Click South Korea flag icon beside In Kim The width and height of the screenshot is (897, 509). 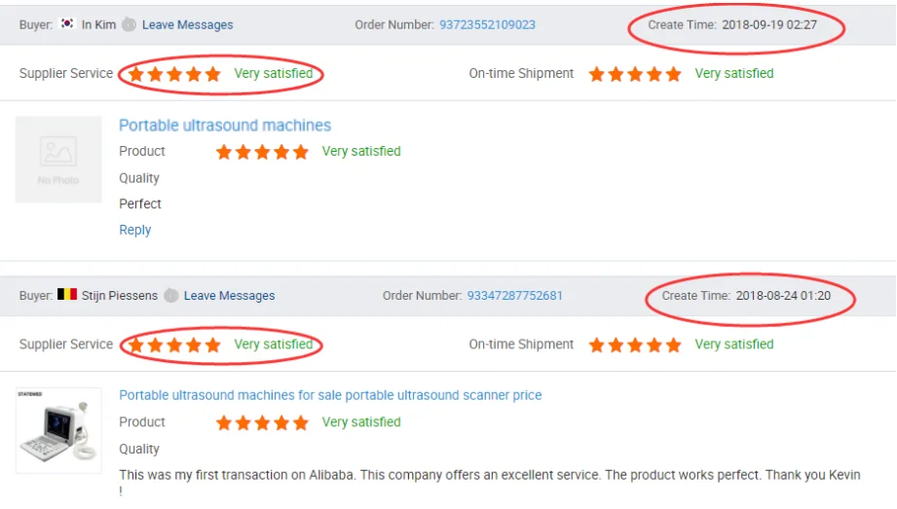pos(67,24)
